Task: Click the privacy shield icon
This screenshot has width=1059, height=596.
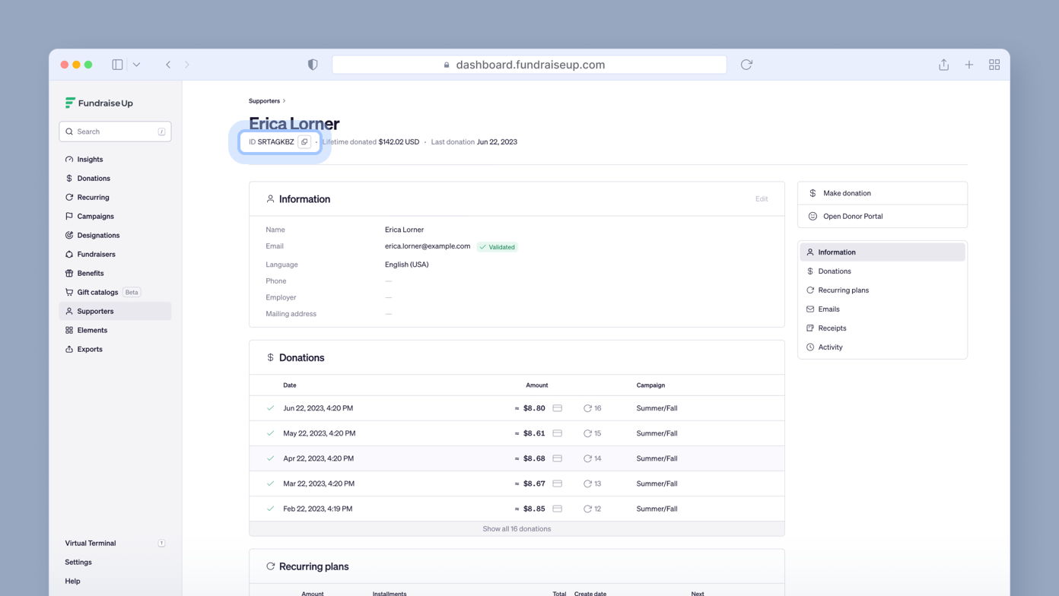Action: pyautogui.click(x=313, y=65)
